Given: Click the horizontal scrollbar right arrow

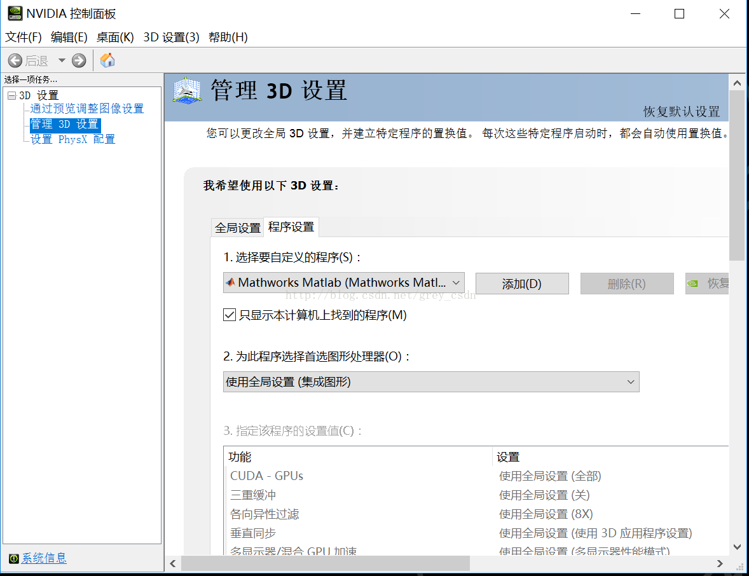Looking at the screenshot, I should (720, 563).
